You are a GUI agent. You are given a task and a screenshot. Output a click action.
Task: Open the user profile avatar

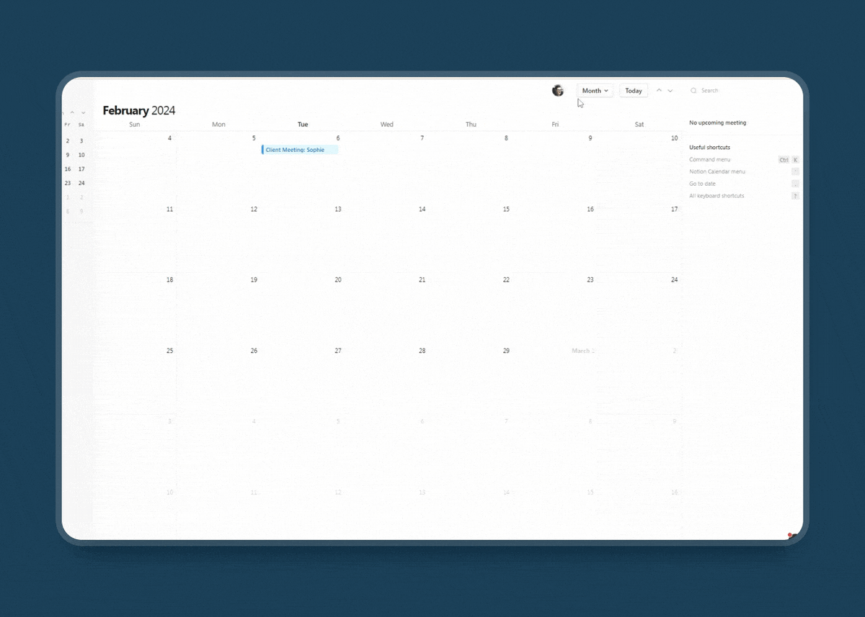coord(558,91)
